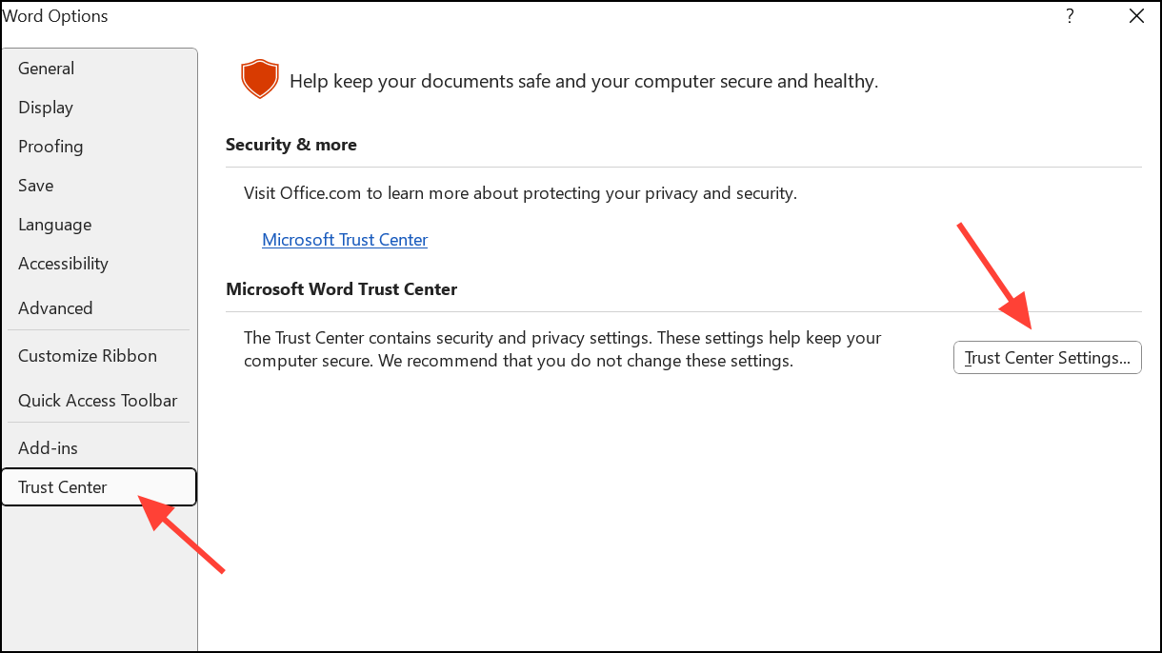Open Customize Ribbon settings
1162x653 pixels.
click(x=99, y=356)
